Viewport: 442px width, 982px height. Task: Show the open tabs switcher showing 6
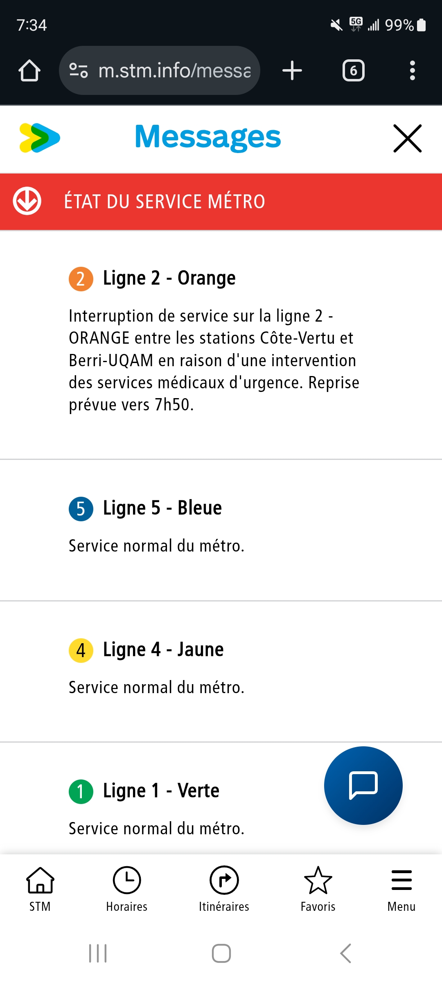[x=354, y=70]
